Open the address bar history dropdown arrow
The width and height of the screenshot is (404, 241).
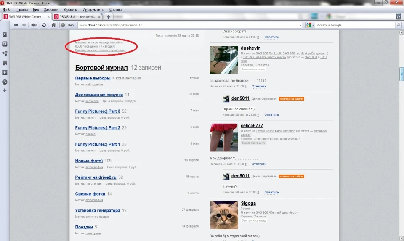(300, 25)
